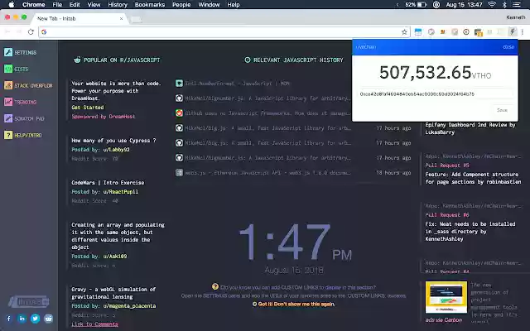Open the Chrome application menu
This screenshot has width=530, height=331.
coord(33,4)
